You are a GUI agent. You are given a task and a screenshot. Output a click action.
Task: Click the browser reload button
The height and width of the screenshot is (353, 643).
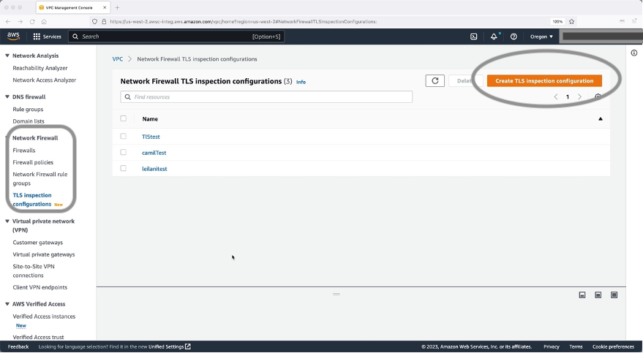coord(32,22)
